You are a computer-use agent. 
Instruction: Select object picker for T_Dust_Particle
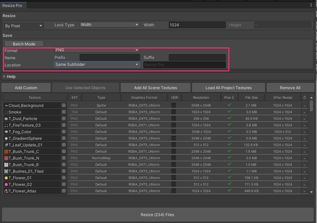point(64,118)
